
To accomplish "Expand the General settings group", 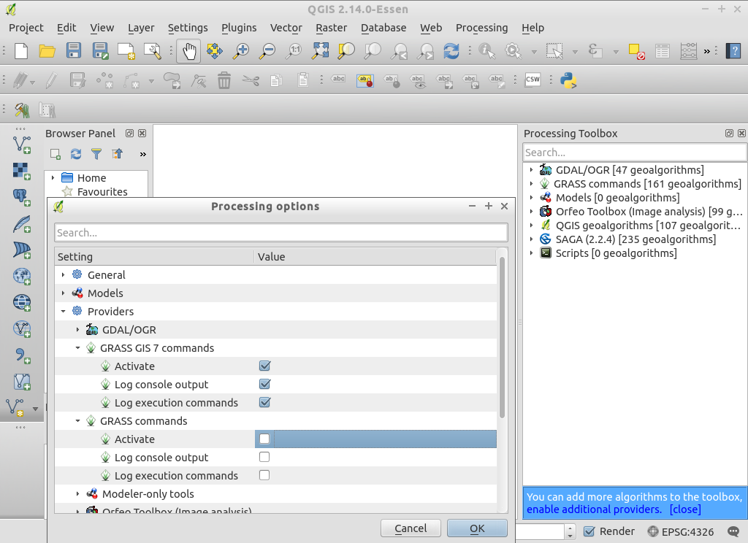I will tap(63, 274).
